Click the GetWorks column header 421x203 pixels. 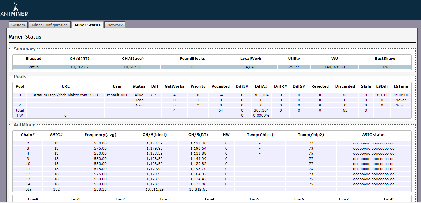point(174,86)
